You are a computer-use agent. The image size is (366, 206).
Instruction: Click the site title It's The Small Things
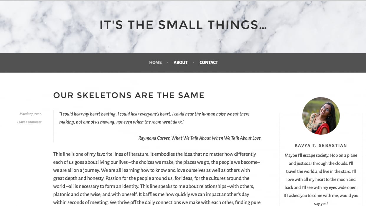point(183,25)
